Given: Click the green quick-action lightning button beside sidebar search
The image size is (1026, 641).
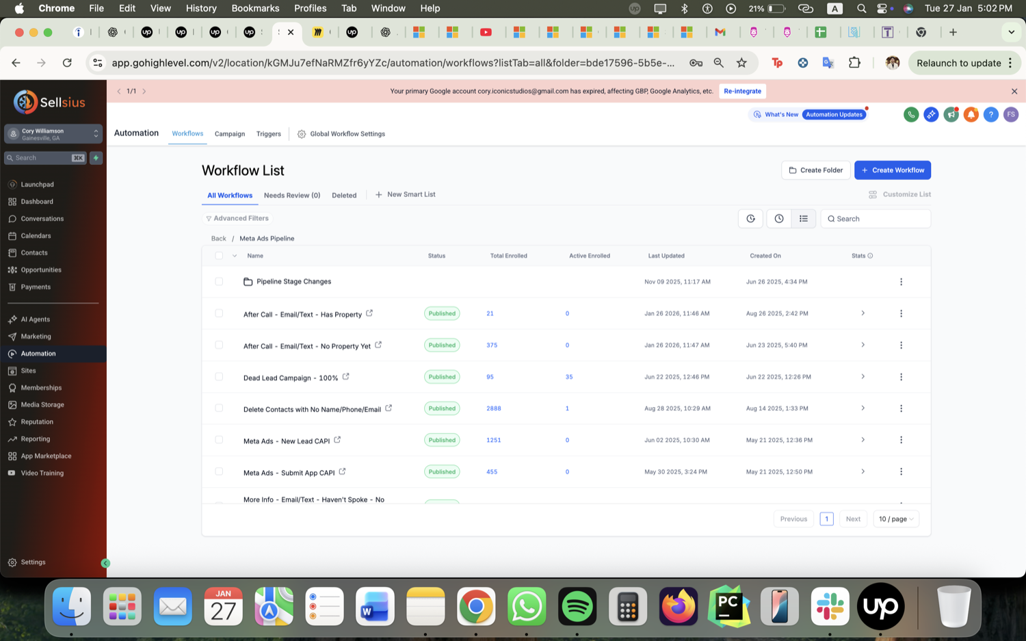Looking at the screenshot, I should point(96,157).
